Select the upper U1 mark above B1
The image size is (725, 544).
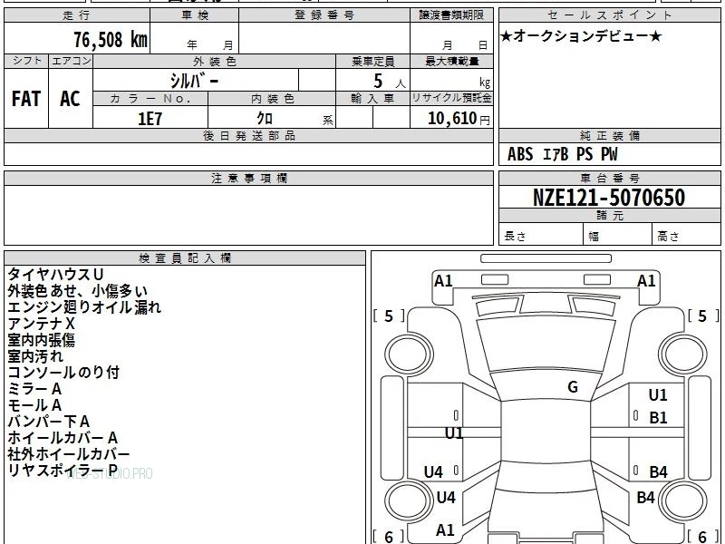658,395
